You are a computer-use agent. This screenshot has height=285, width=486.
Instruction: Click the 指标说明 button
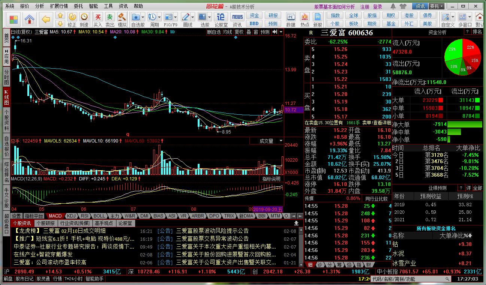point(271,179)
